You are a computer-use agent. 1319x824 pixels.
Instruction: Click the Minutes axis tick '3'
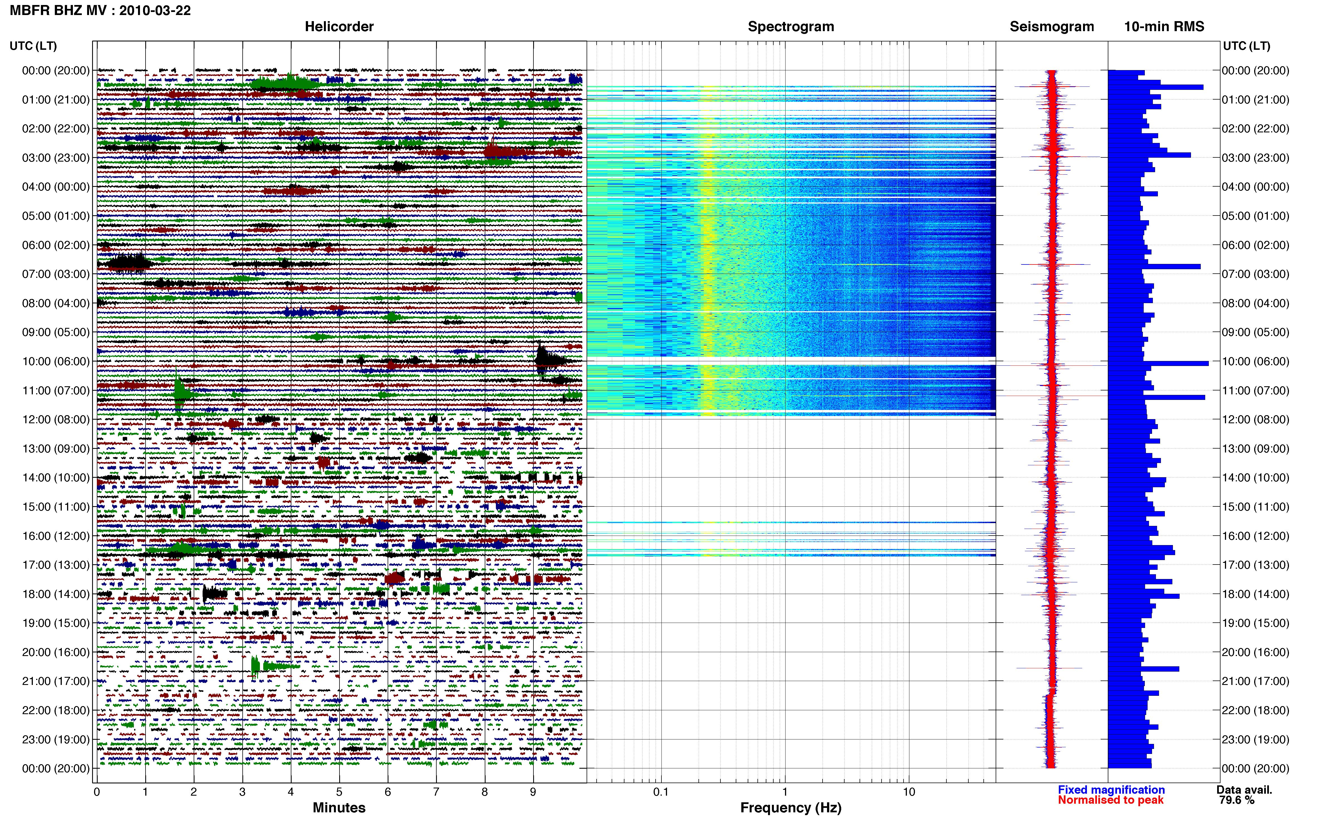242,792
